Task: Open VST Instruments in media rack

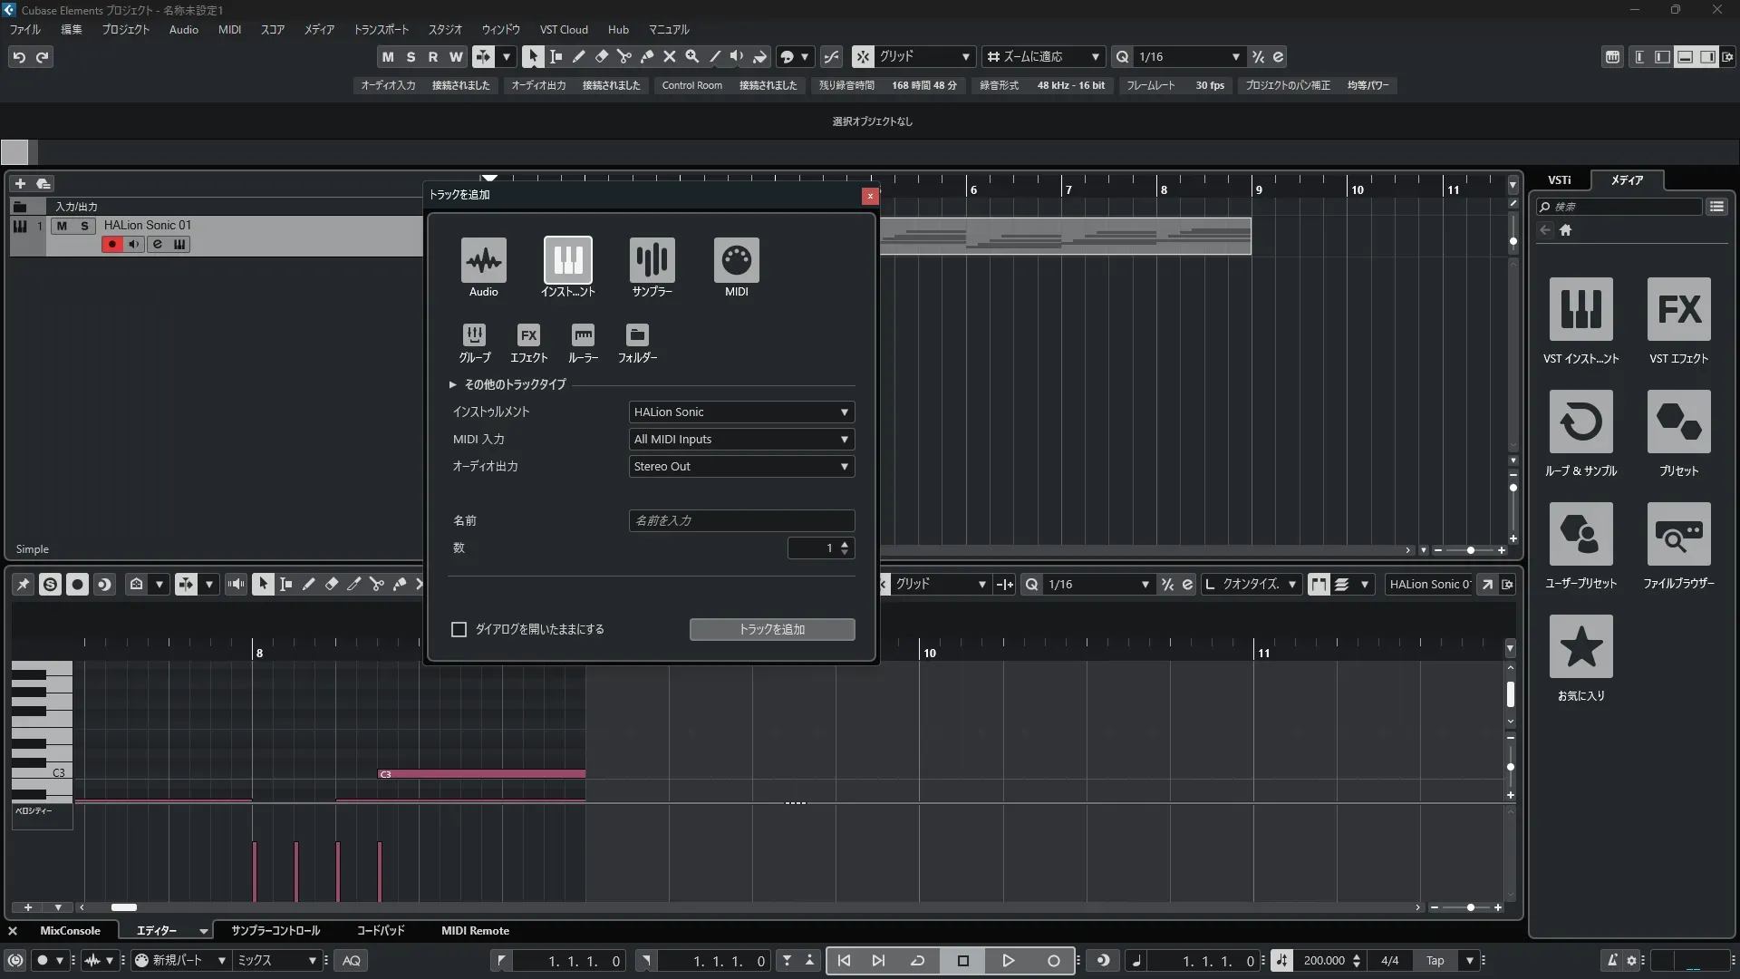Action: pyautogui.click(x=1580, y=310)
